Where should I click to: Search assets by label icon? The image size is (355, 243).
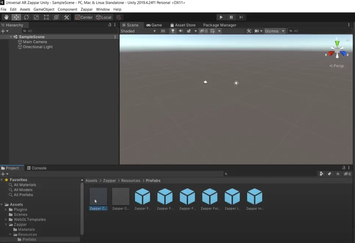(329, 174)
